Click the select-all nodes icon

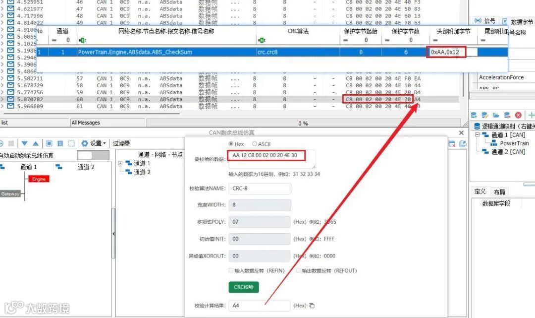tap(49, 143)
